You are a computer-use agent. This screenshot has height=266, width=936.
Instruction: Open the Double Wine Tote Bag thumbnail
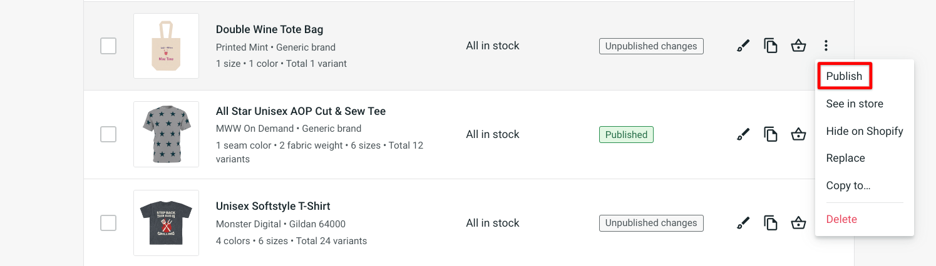coord(166,46)
